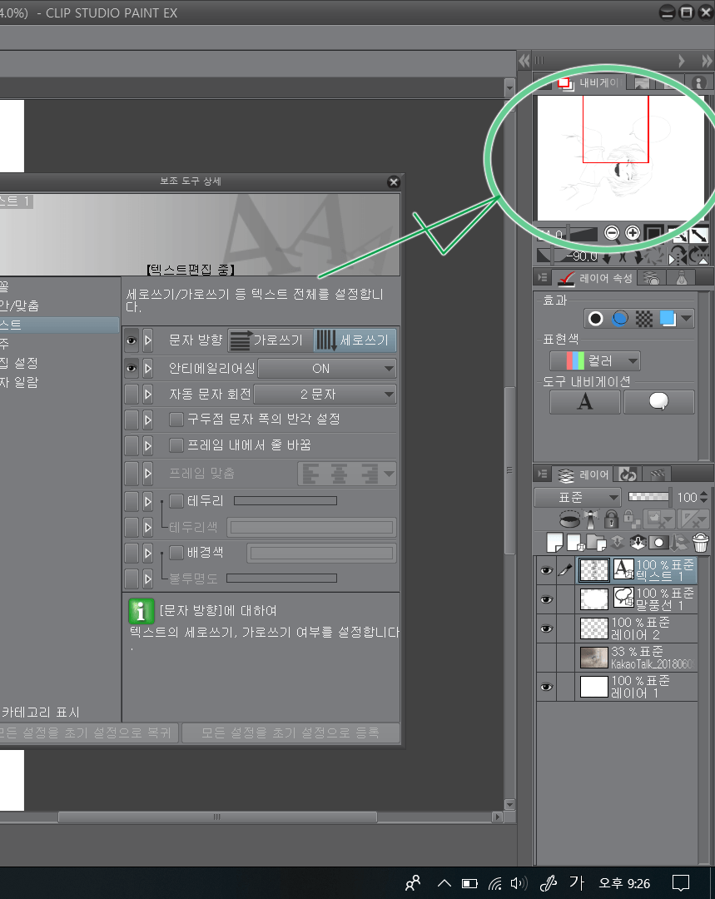This screenshot has width=715, height=899.
Task: Switch to Search Layer tab
Action: tap(652, 278)
